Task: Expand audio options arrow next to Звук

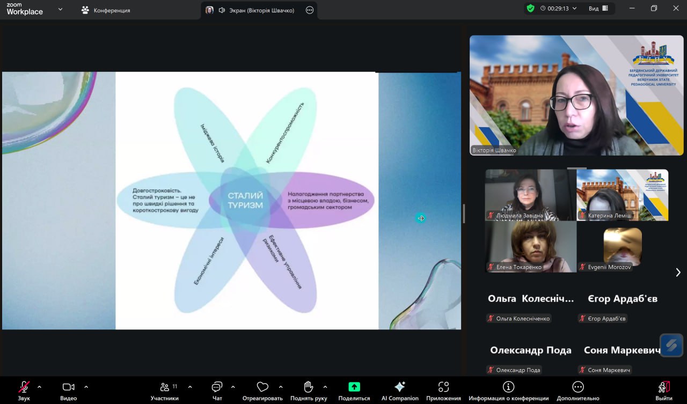Action: tap(39, 386)
